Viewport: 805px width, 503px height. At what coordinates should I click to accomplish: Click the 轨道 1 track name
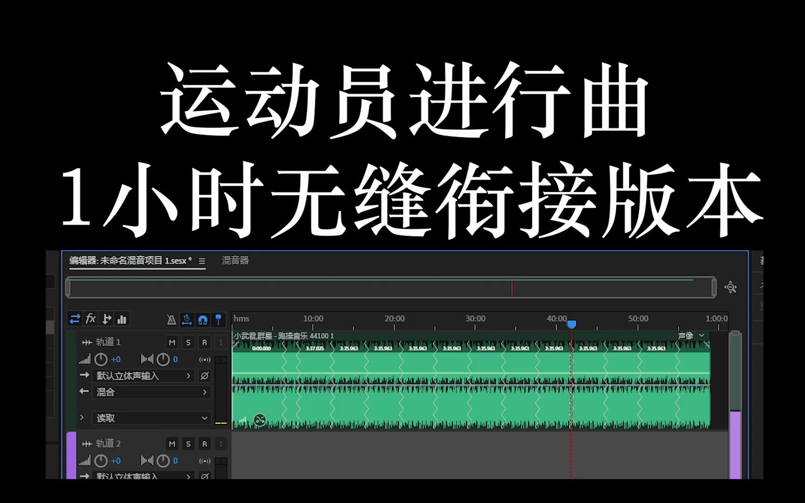[x=109, y=342]
